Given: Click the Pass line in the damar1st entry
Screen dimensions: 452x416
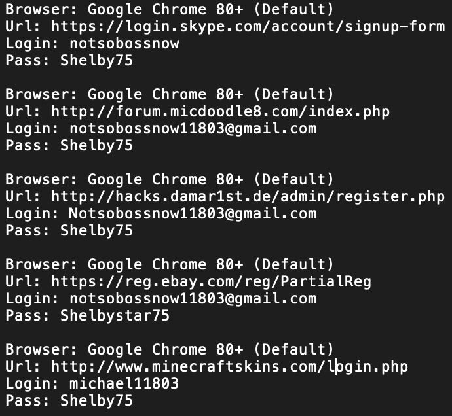Looking at the screenshot, I should click(69, 230).
